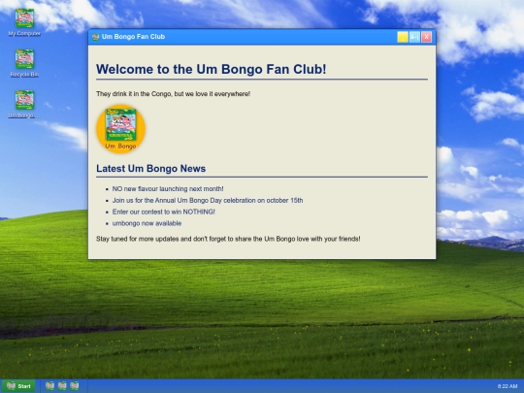
Task: Click the round Um Bongo carton logo
Action: coord(121,129)
